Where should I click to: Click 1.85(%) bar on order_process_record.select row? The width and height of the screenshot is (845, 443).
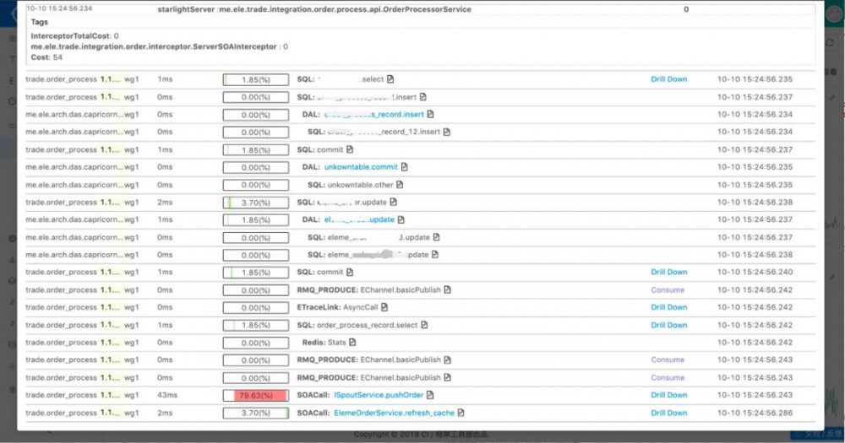pos(255,325)
